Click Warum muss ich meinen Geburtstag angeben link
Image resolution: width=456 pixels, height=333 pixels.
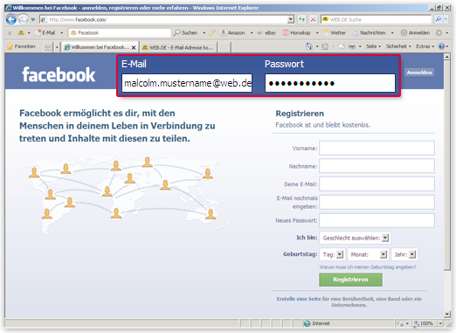click(368, 267)
